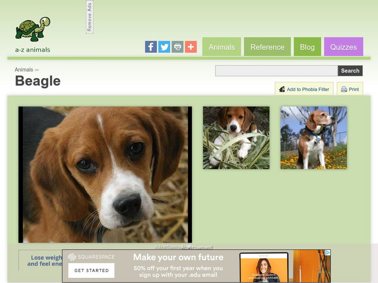Open the large beagle puppy photo
The height and width of the screenshot is (283, 378).
coord(105,175)
